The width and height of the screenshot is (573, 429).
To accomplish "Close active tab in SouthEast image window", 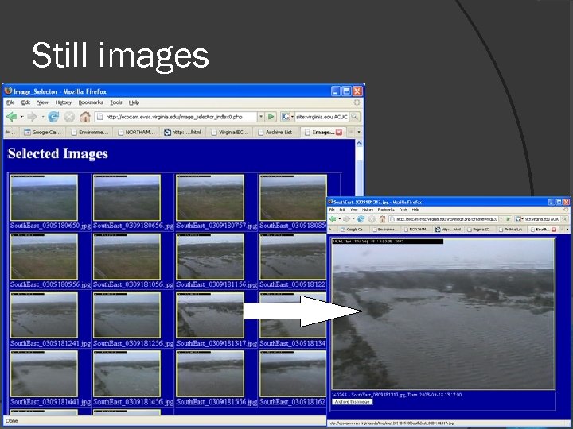I will coord(554,230).
